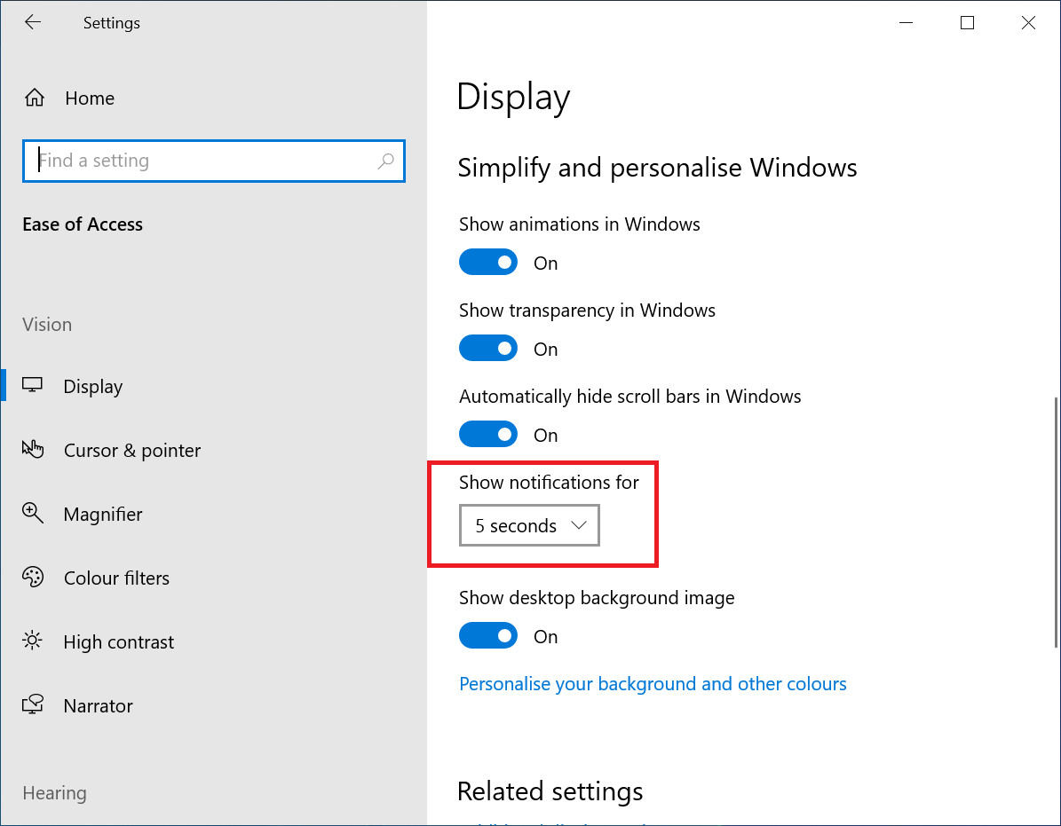Disable Show transparency in Windows

click(488, 348)
